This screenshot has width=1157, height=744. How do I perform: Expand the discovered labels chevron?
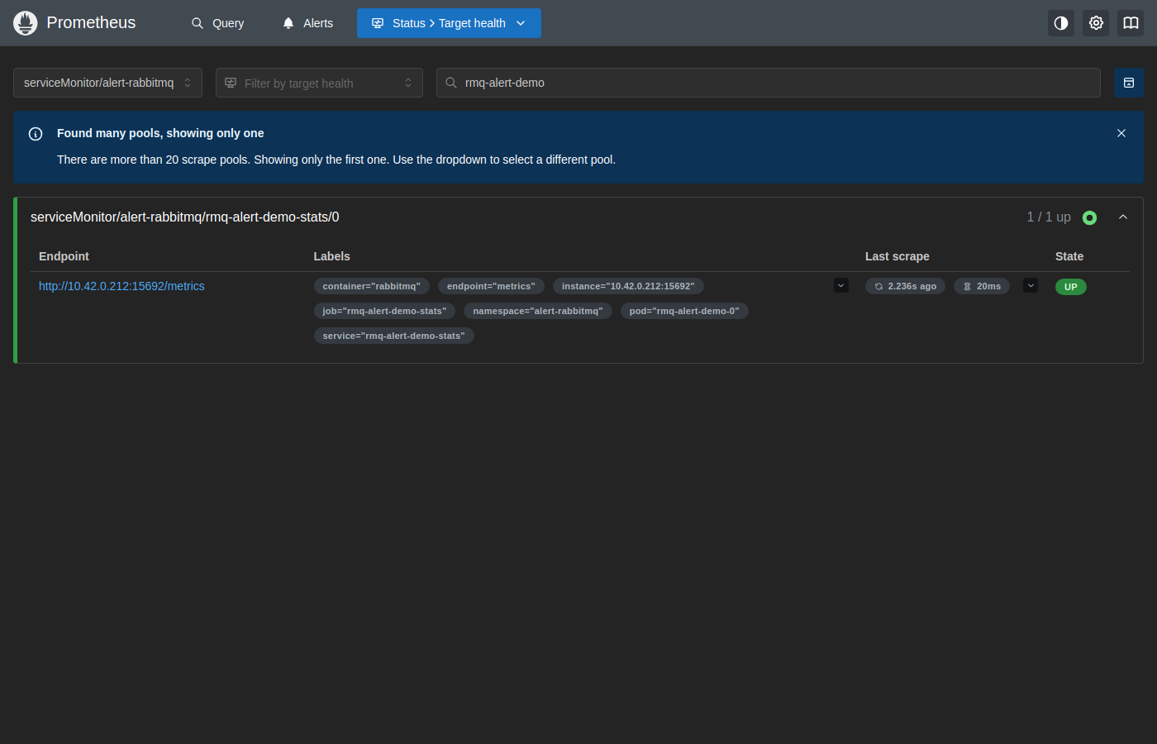tap(841, 286)
